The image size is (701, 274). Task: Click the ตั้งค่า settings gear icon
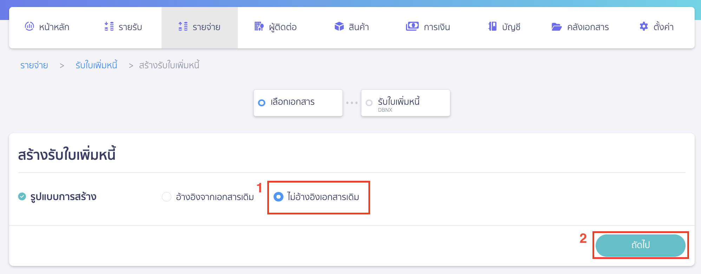tap(644, 26)
